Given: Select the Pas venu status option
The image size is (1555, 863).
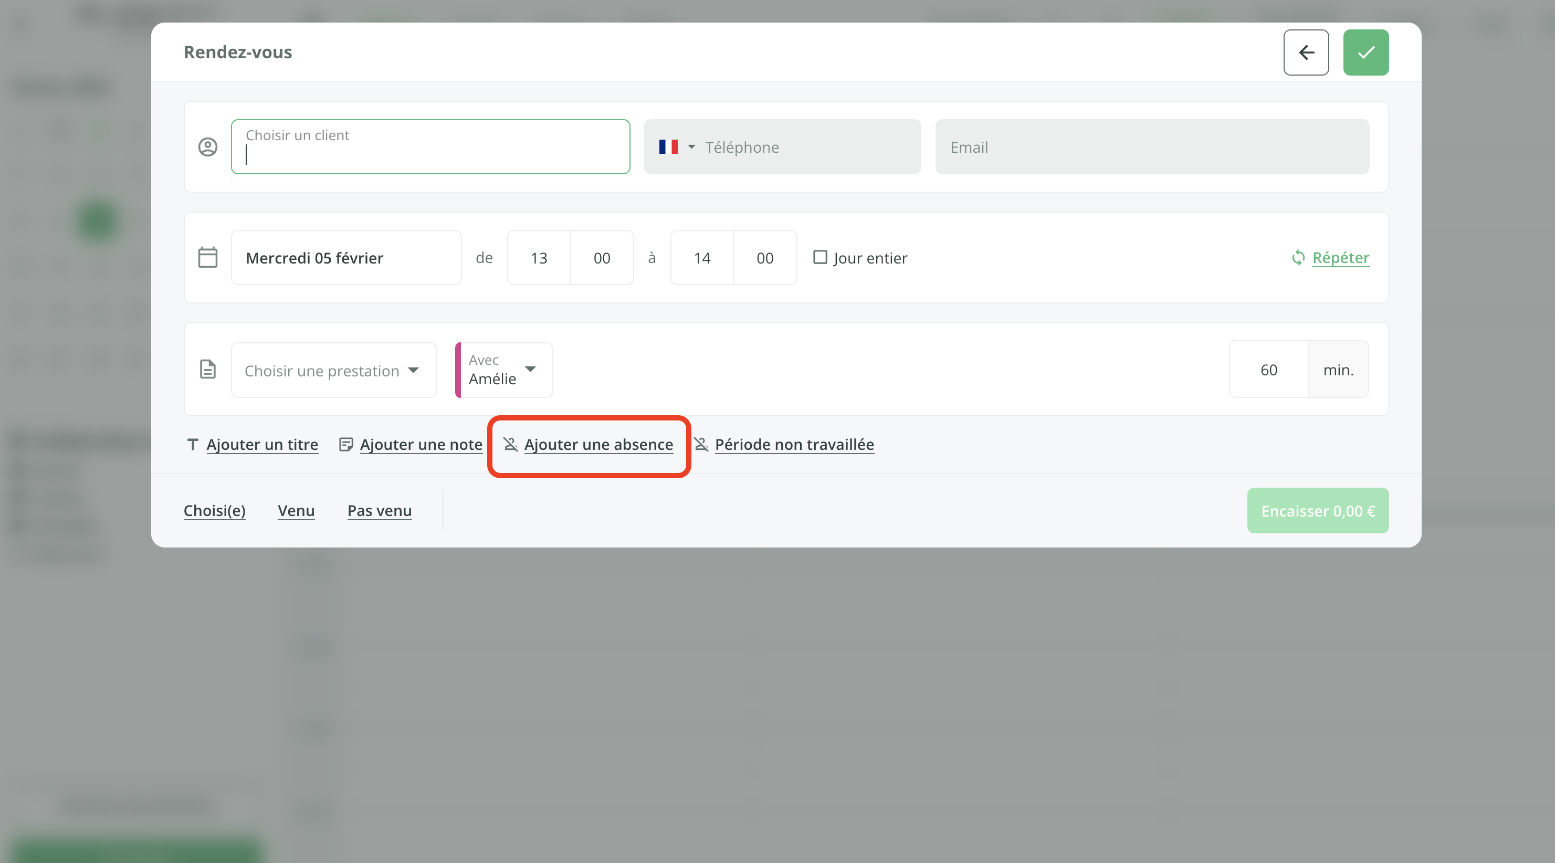Looking at the screenshot, I should [x=379, y=511].
